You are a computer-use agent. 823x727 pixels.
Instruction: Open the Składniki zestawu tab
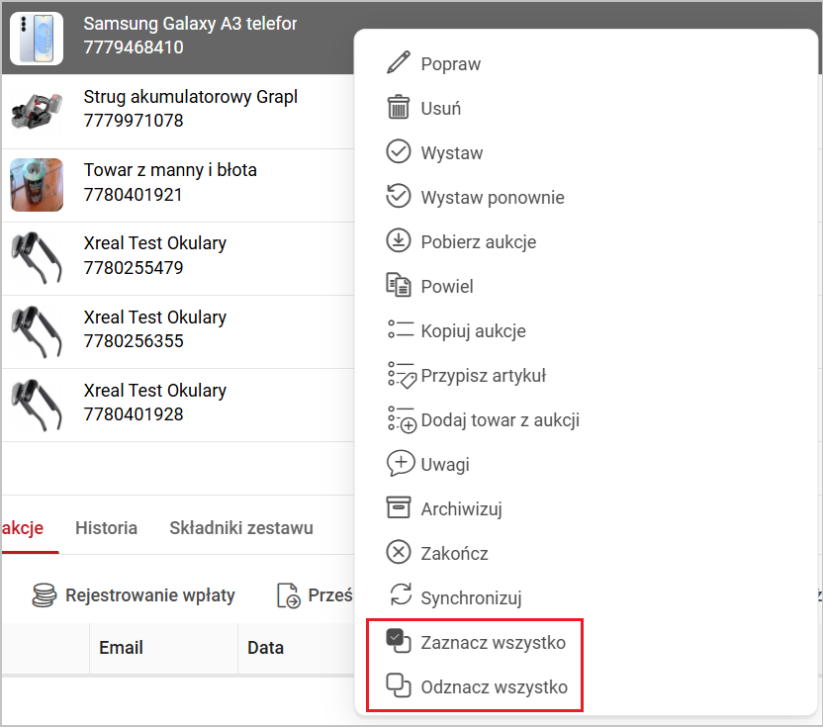click(x=240, y=528)
